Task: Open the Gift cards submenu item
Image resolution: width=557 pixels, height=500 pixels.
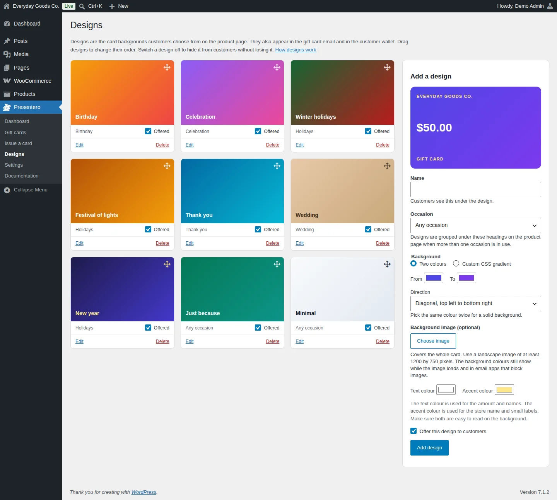Action: click(x=15, y=132)
